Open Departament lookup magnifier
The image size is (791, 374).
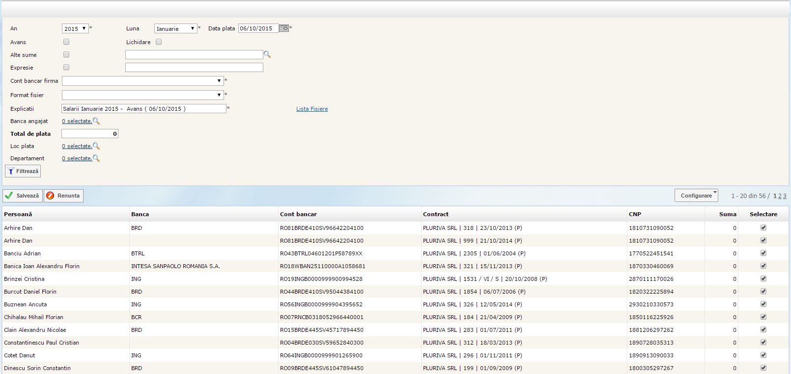coord(96,158)
